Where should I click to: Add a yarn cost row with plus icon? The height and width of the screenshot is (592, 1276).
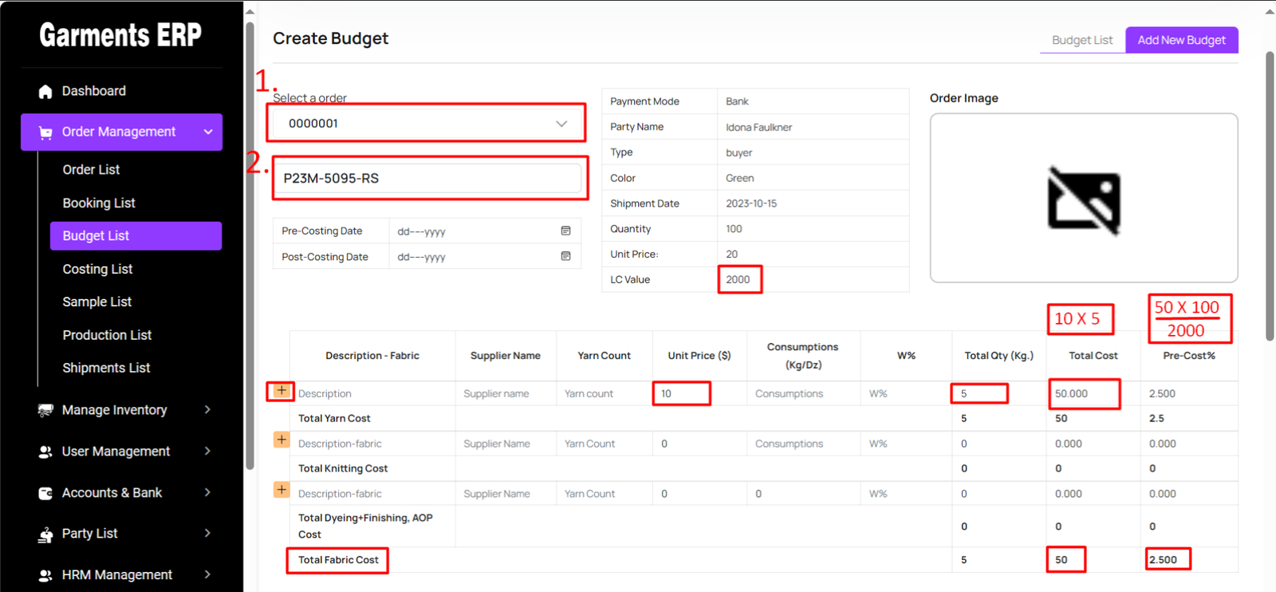[282, 391]
